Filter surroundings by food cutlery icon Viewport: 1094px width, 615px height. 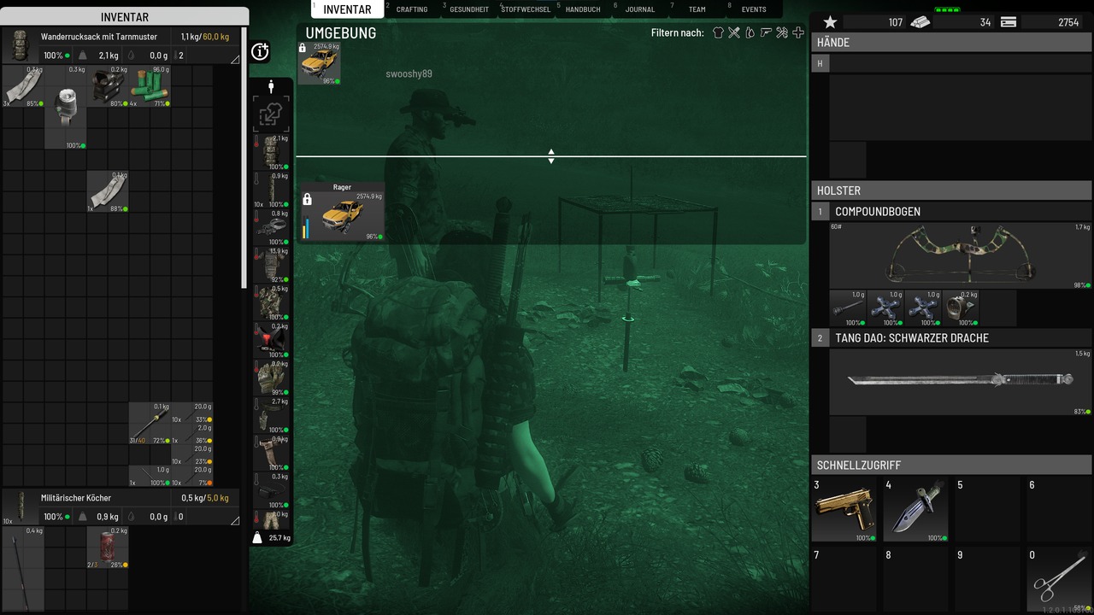click(x=734, y=32)
